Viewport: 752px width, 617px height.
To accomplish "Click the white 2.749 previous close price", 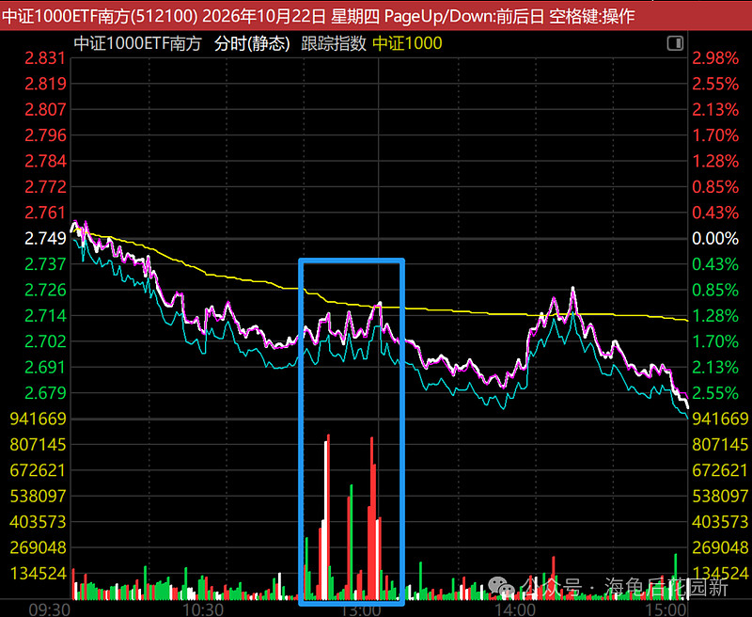I will [x=45, y=239].
